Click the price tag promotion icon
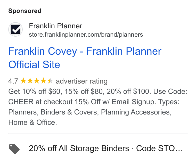The image size is (196, 164). click(14, 149)
